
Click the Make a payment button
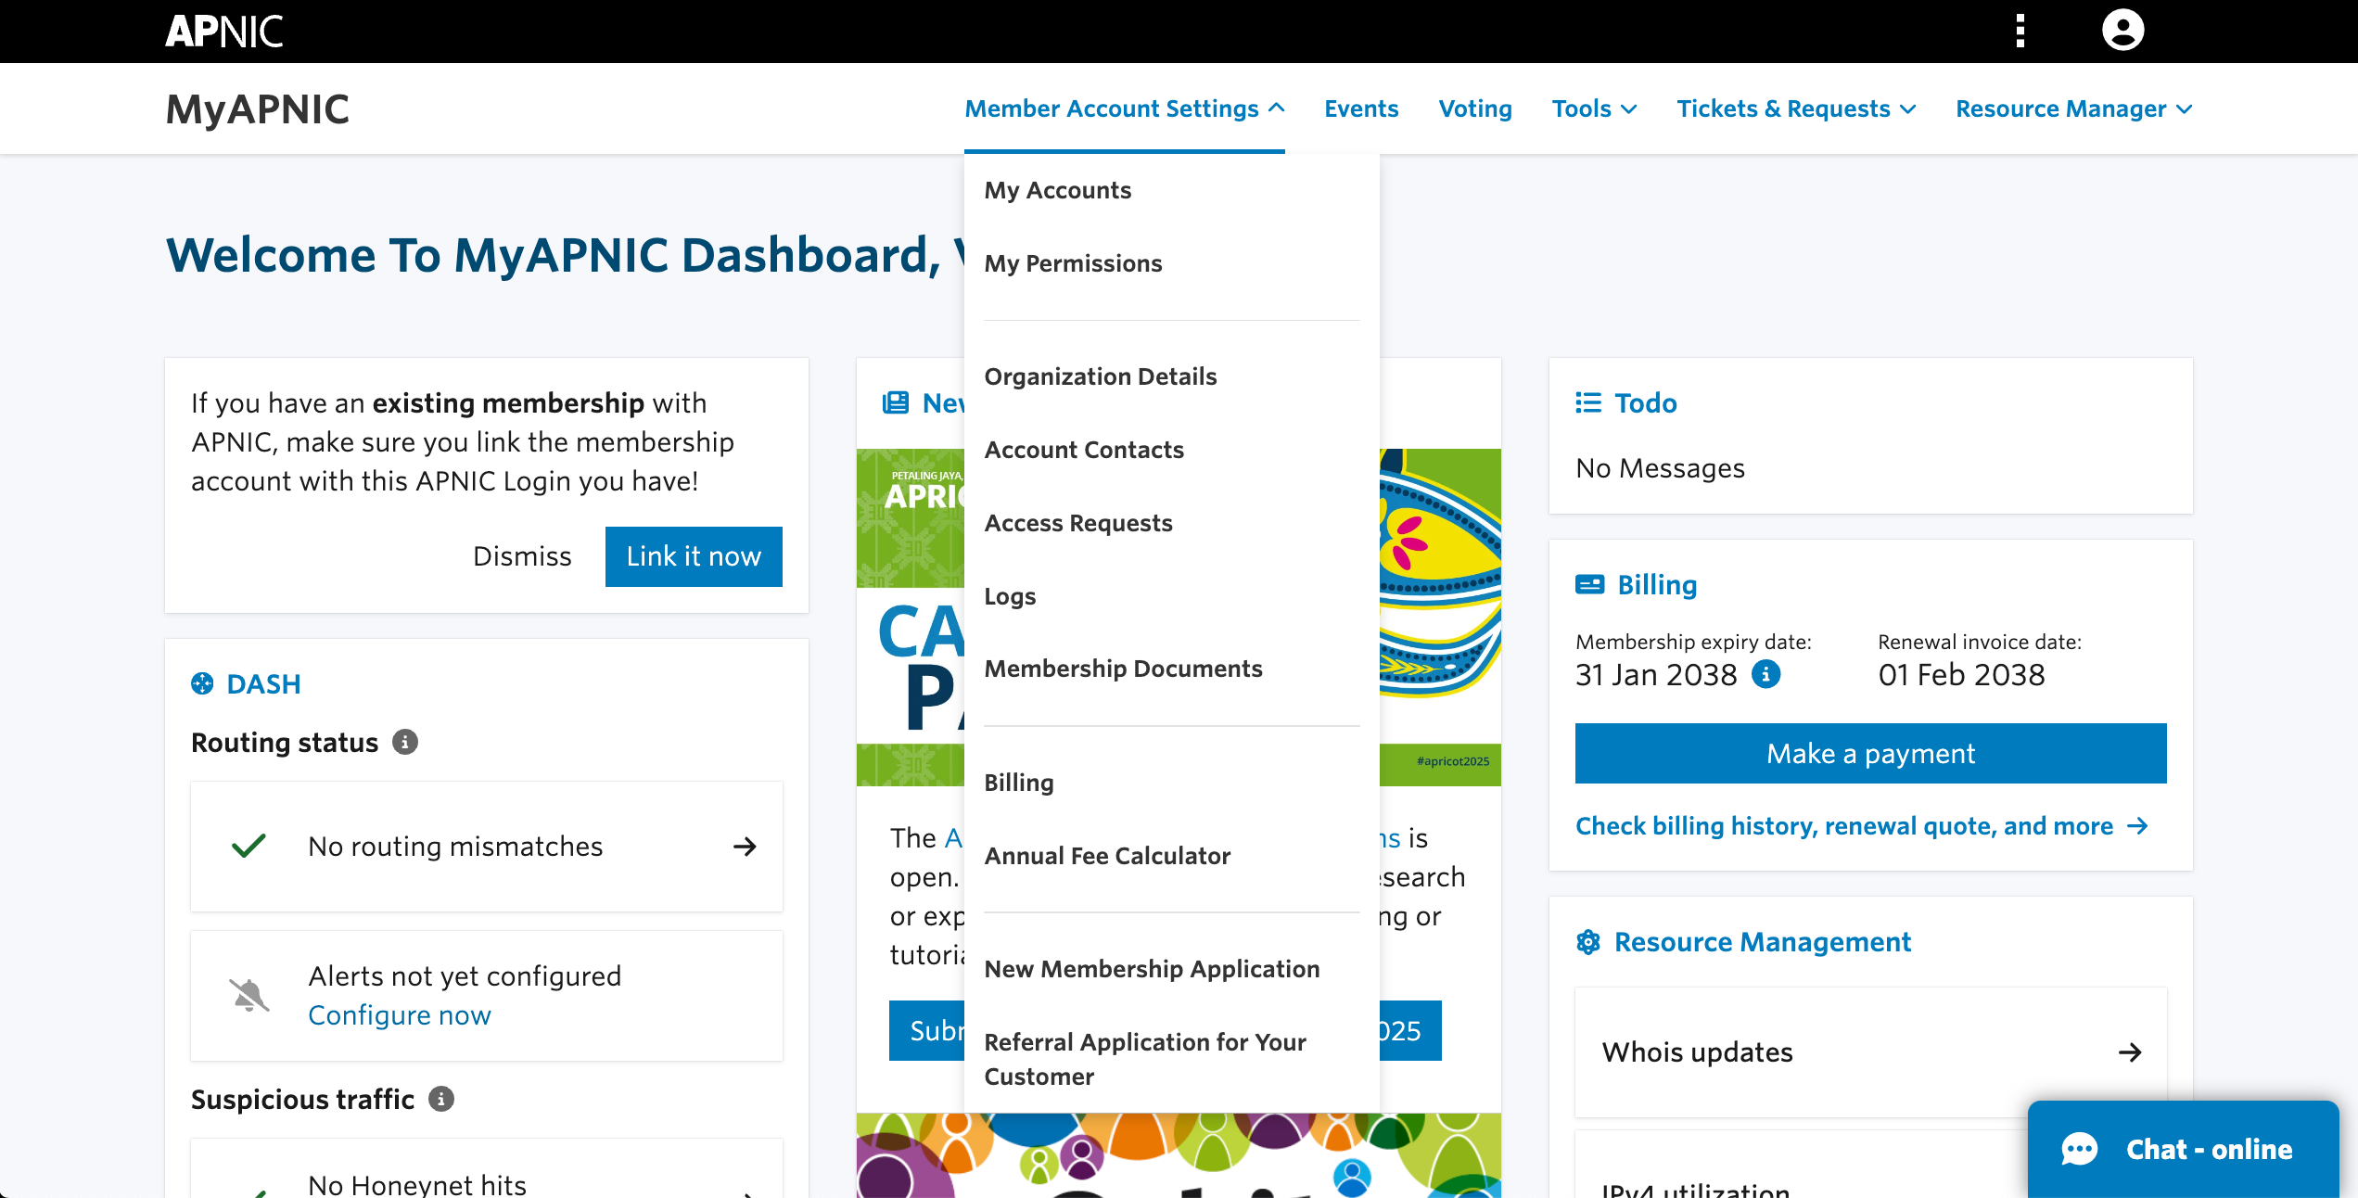coord(1870,753)
